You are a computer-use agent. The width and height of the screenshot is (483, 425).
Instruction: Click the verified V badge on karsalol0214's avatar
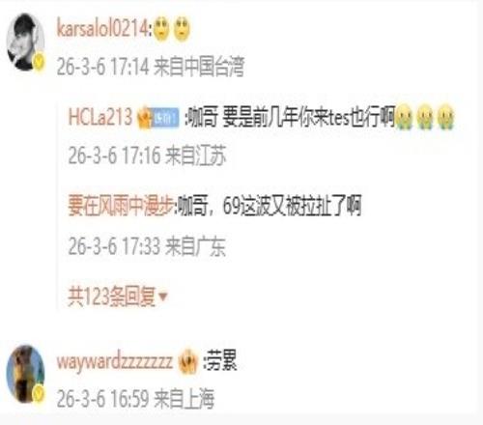39,63
